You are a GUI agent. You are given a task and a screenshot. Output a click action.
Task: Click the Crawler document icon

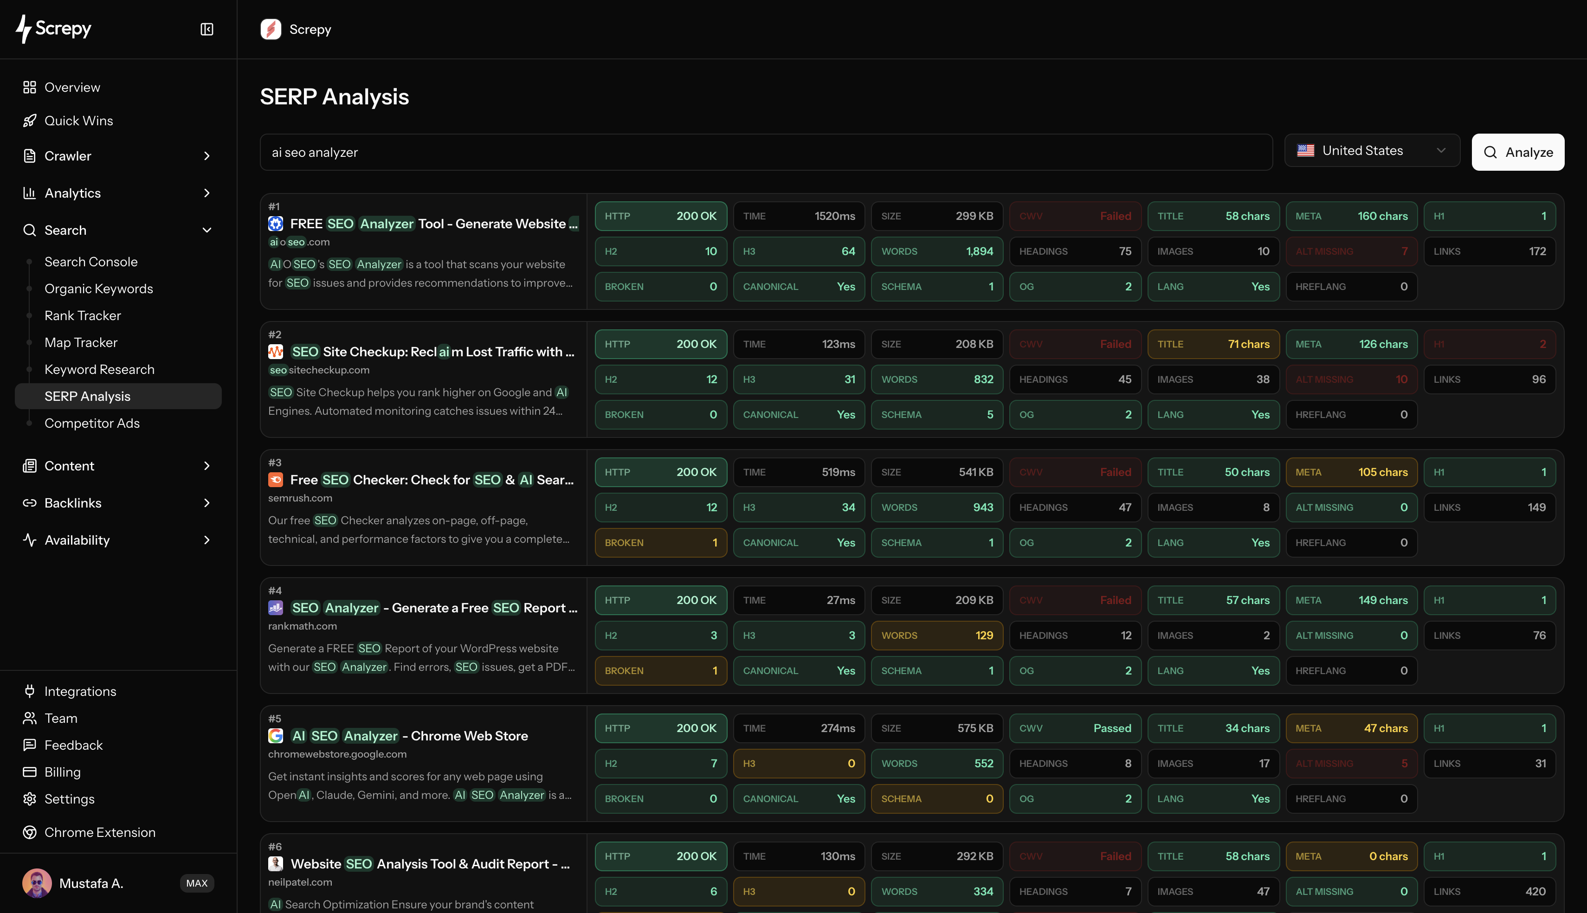tap(30, 156)
